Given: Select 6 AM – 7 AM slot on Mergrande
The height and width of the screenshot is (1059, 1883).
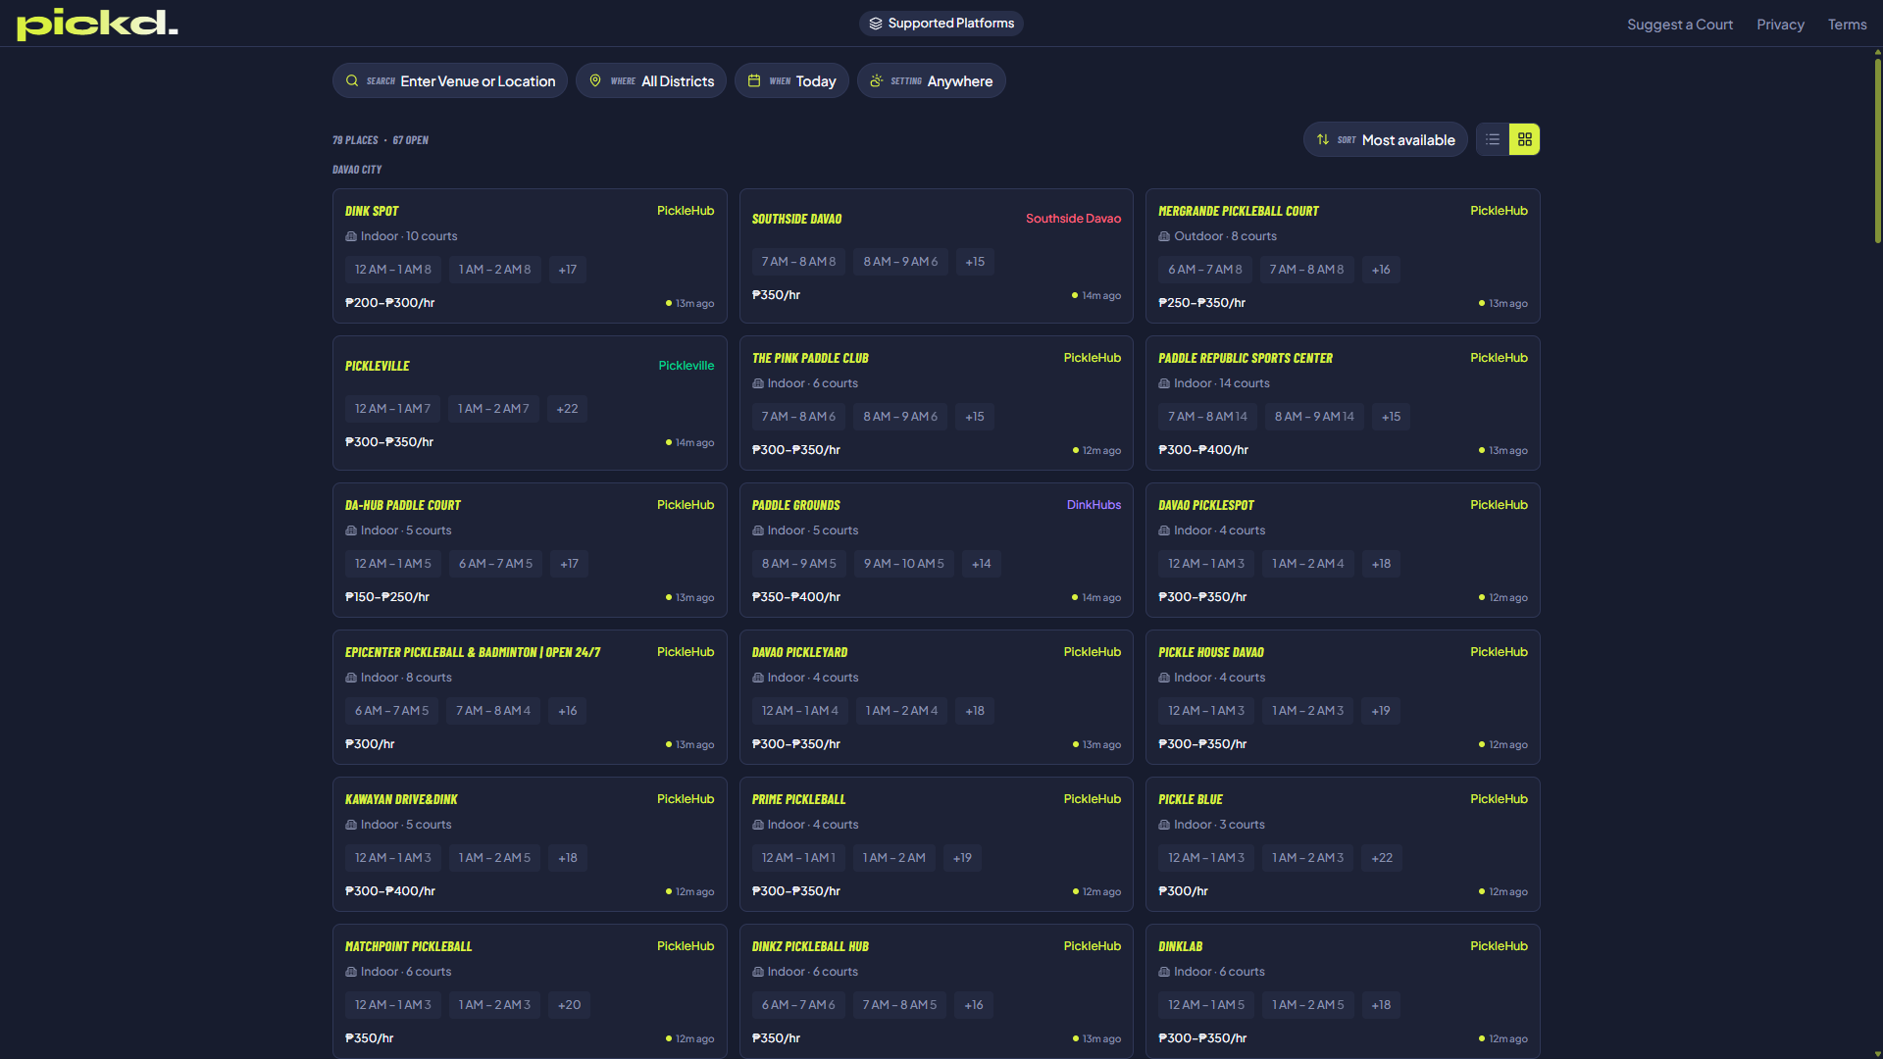Looking at the screenshot, I should [x=1205, y=270].
